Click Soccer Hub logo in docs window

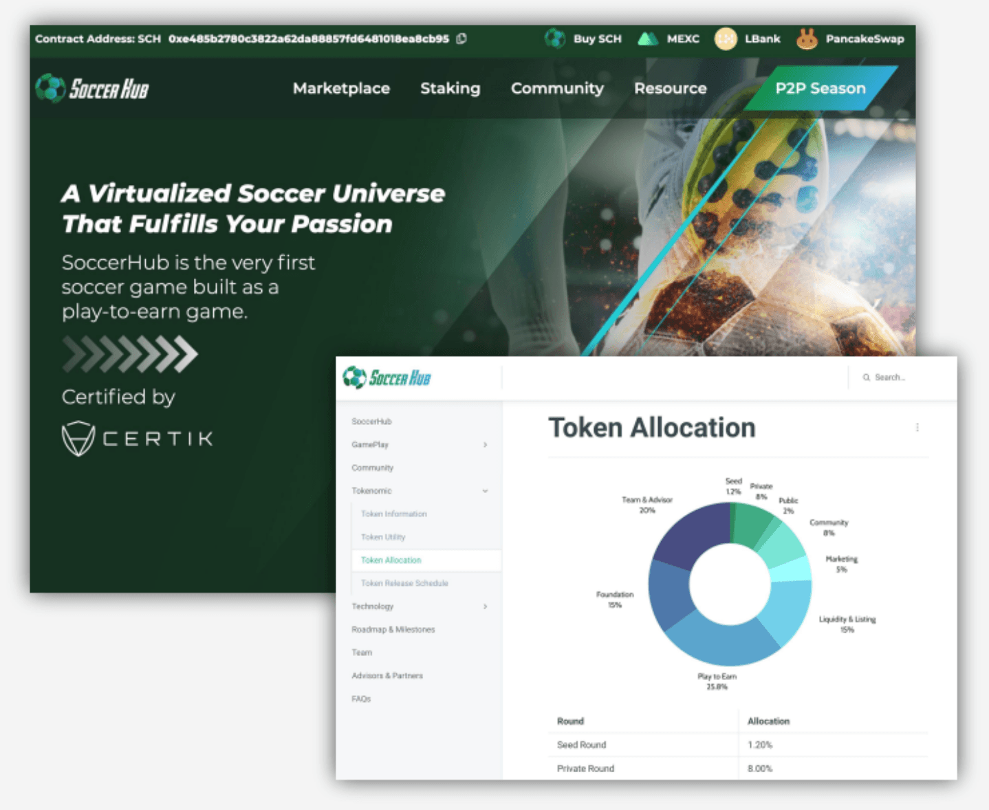[387, 377]
